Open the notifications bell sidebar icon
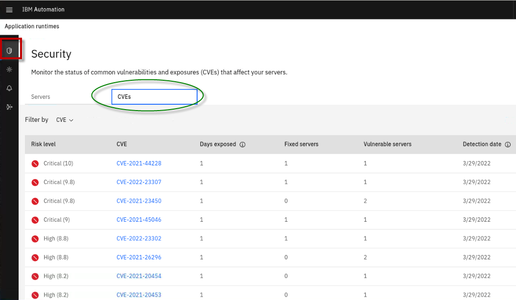 tap(9, 88)
